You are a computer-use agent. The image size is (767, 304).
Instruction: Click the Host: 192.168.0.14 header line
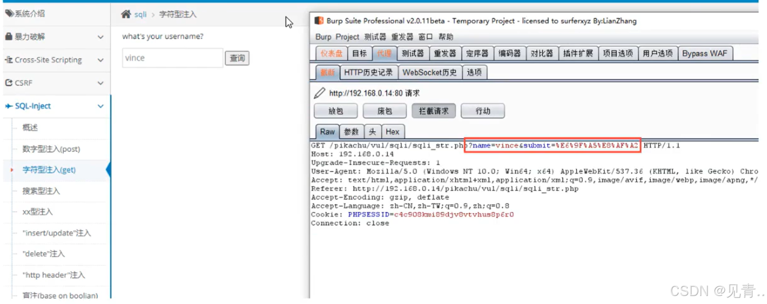[352, 154]
